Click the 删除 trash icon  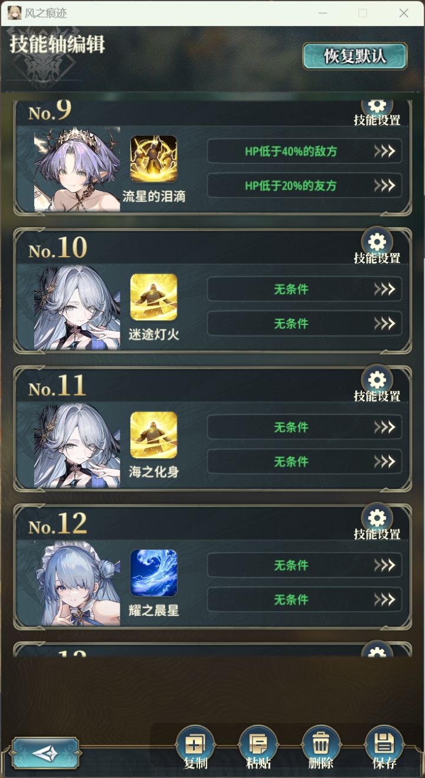point(321,744)
